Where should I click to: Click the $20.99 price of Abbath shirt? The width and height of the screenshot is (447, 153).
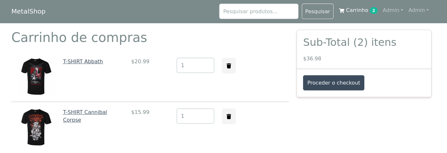(x=140, y=61)
